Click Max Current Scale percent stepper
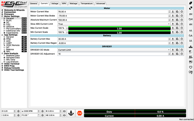Screen dimensions: 194x121 67,28
